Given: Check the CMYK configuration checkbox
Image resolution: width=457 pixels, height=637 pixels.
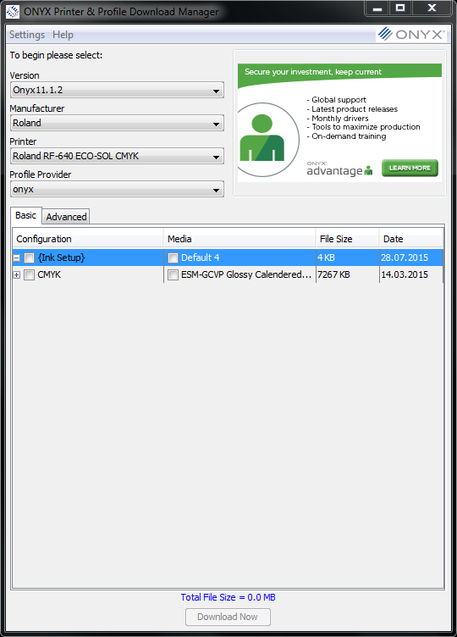Looking at the screenshot, I should [x=30, y=275].
